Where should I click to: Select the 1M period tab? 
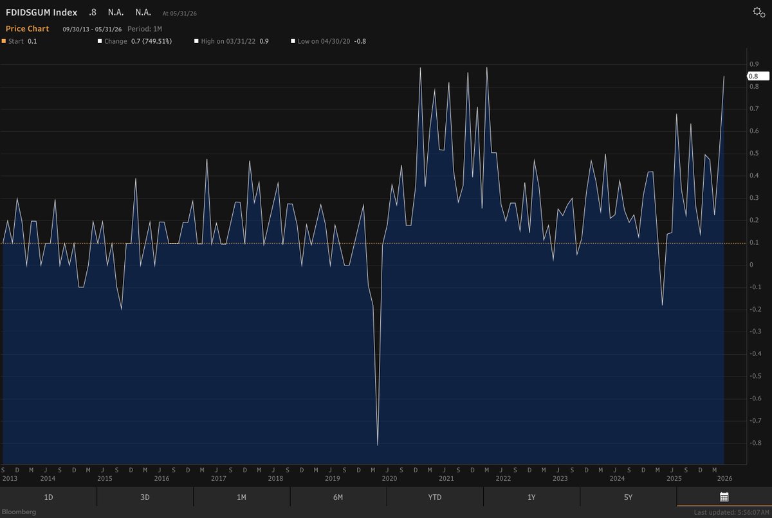tap(241, 497)
